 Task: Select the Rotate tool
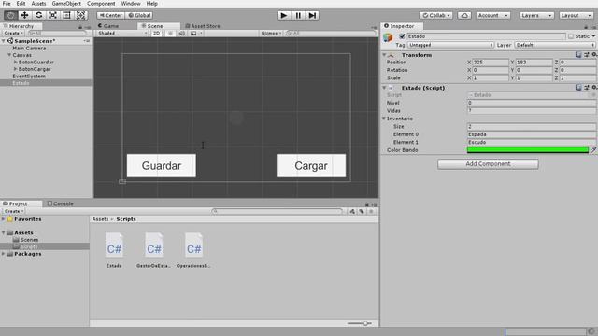[38, 15]
